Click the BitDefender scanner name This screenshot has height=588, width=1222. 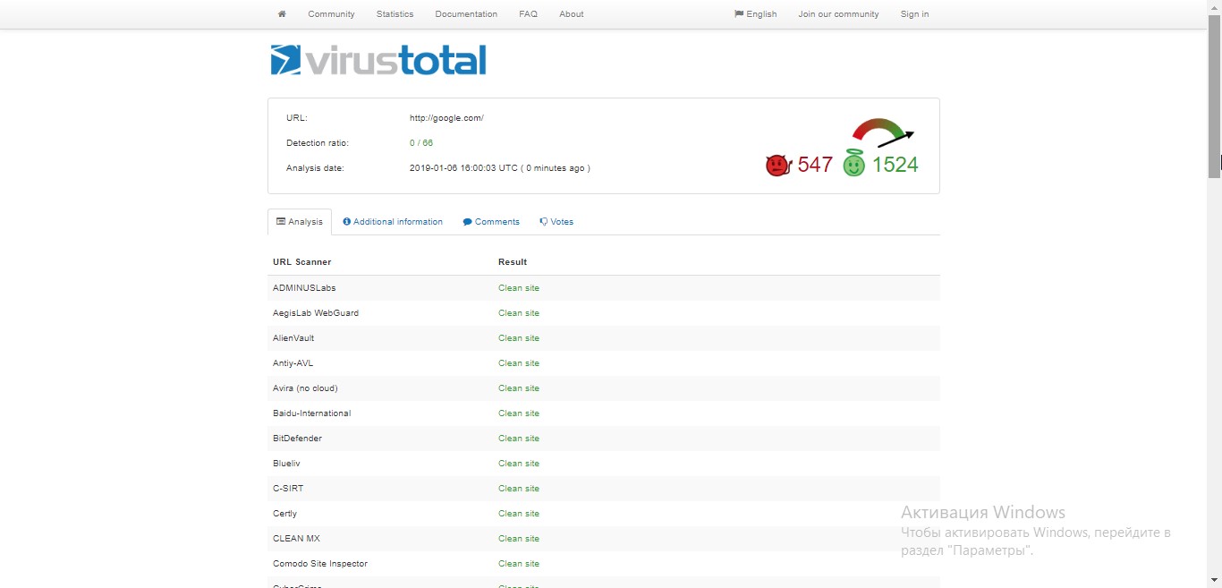(297, 439)
